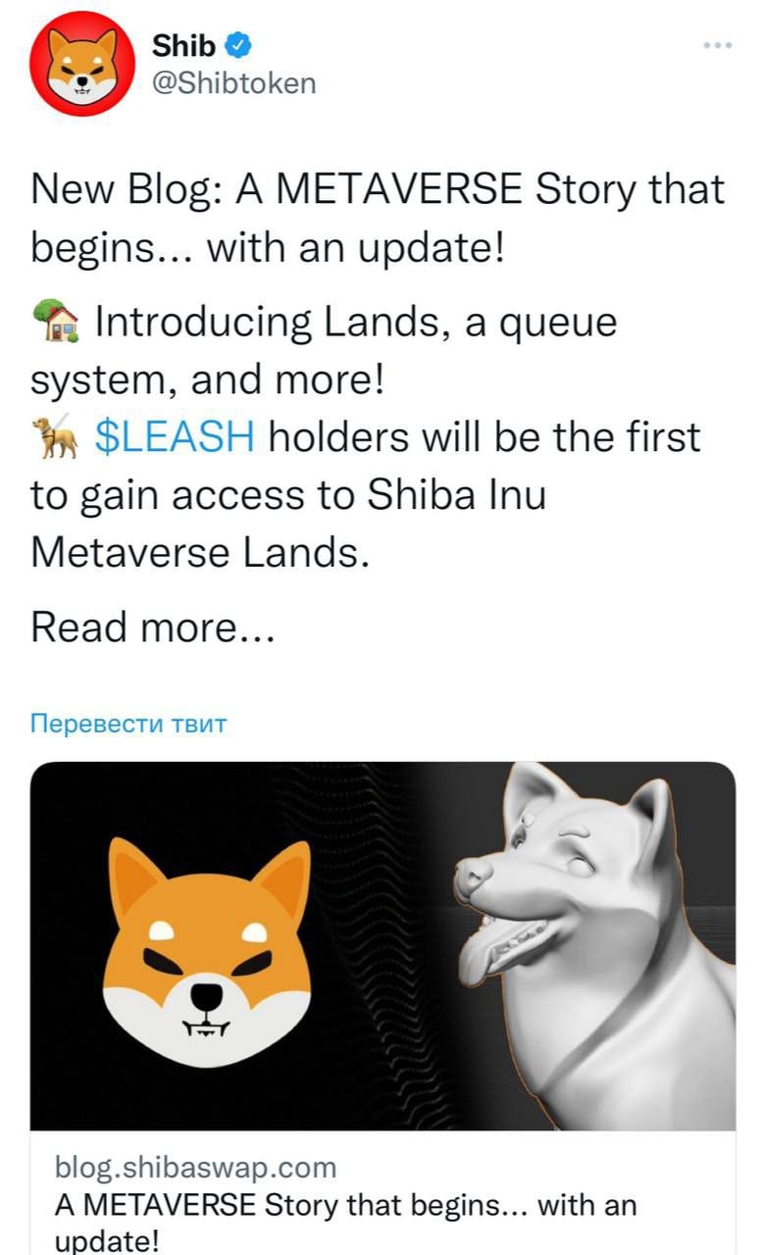The image size is (766, 1255).
Task: Open the @Shibtoken handle
Action: coord(233,83)
